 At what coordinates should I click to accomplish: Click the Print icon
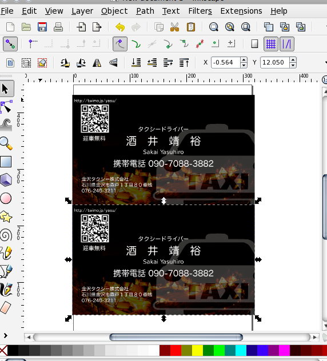pos(58,27)
